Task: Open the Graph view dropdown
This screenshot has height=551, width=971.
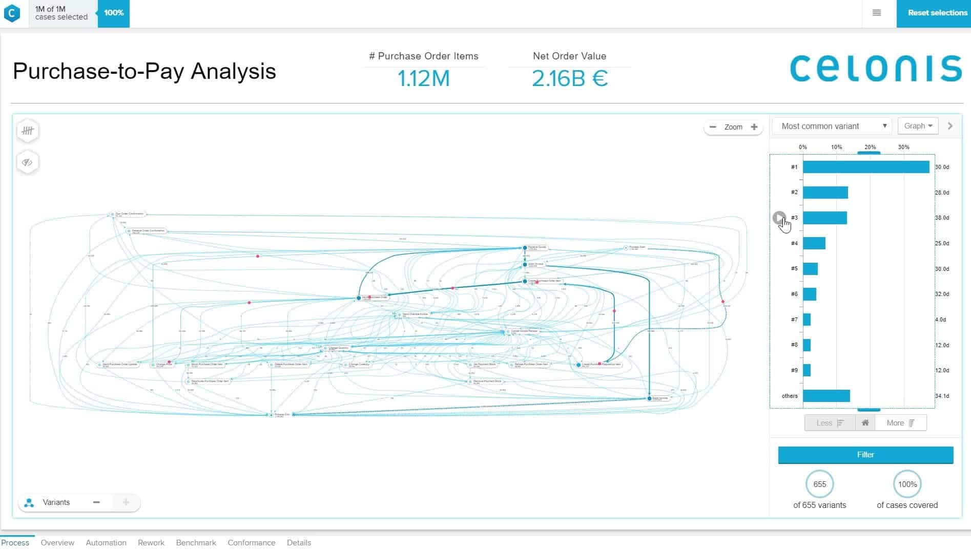Action: click(x=918, y=126)
